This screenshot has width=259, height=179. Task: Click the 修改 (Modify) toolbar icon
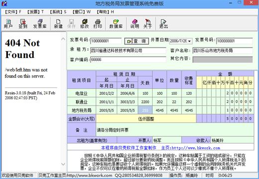point(85,24)
